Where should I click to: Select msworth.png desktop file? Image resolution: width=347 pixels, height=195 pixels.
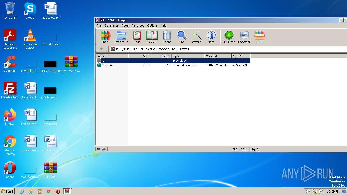click(50, 39)
